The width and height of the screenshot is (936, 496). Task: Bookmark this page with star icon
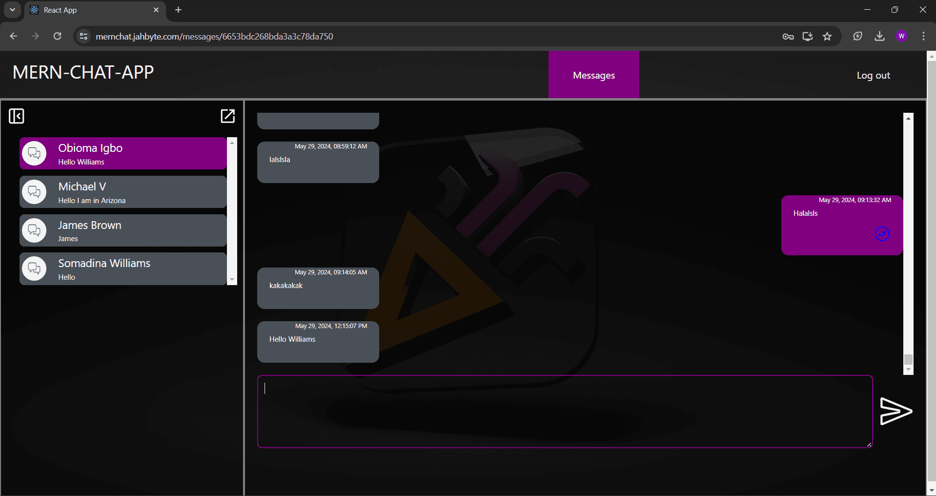827,36
